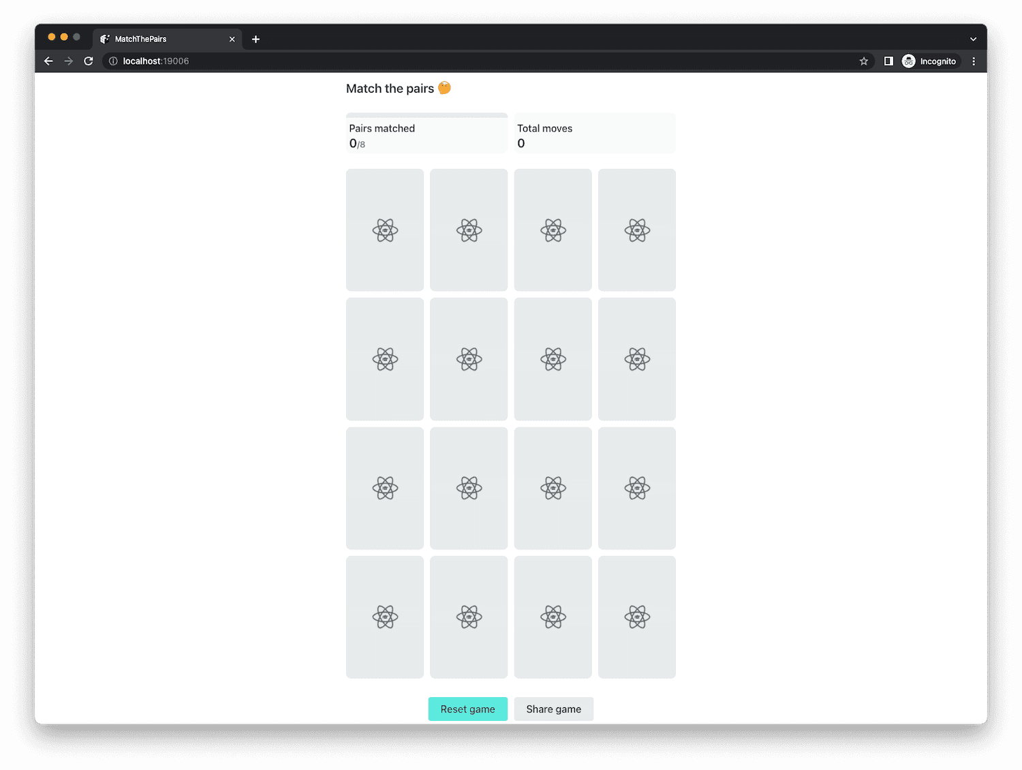Screen dimensions: 1022x770
Task: Click the Reset game button
Action: click(468, 709)
